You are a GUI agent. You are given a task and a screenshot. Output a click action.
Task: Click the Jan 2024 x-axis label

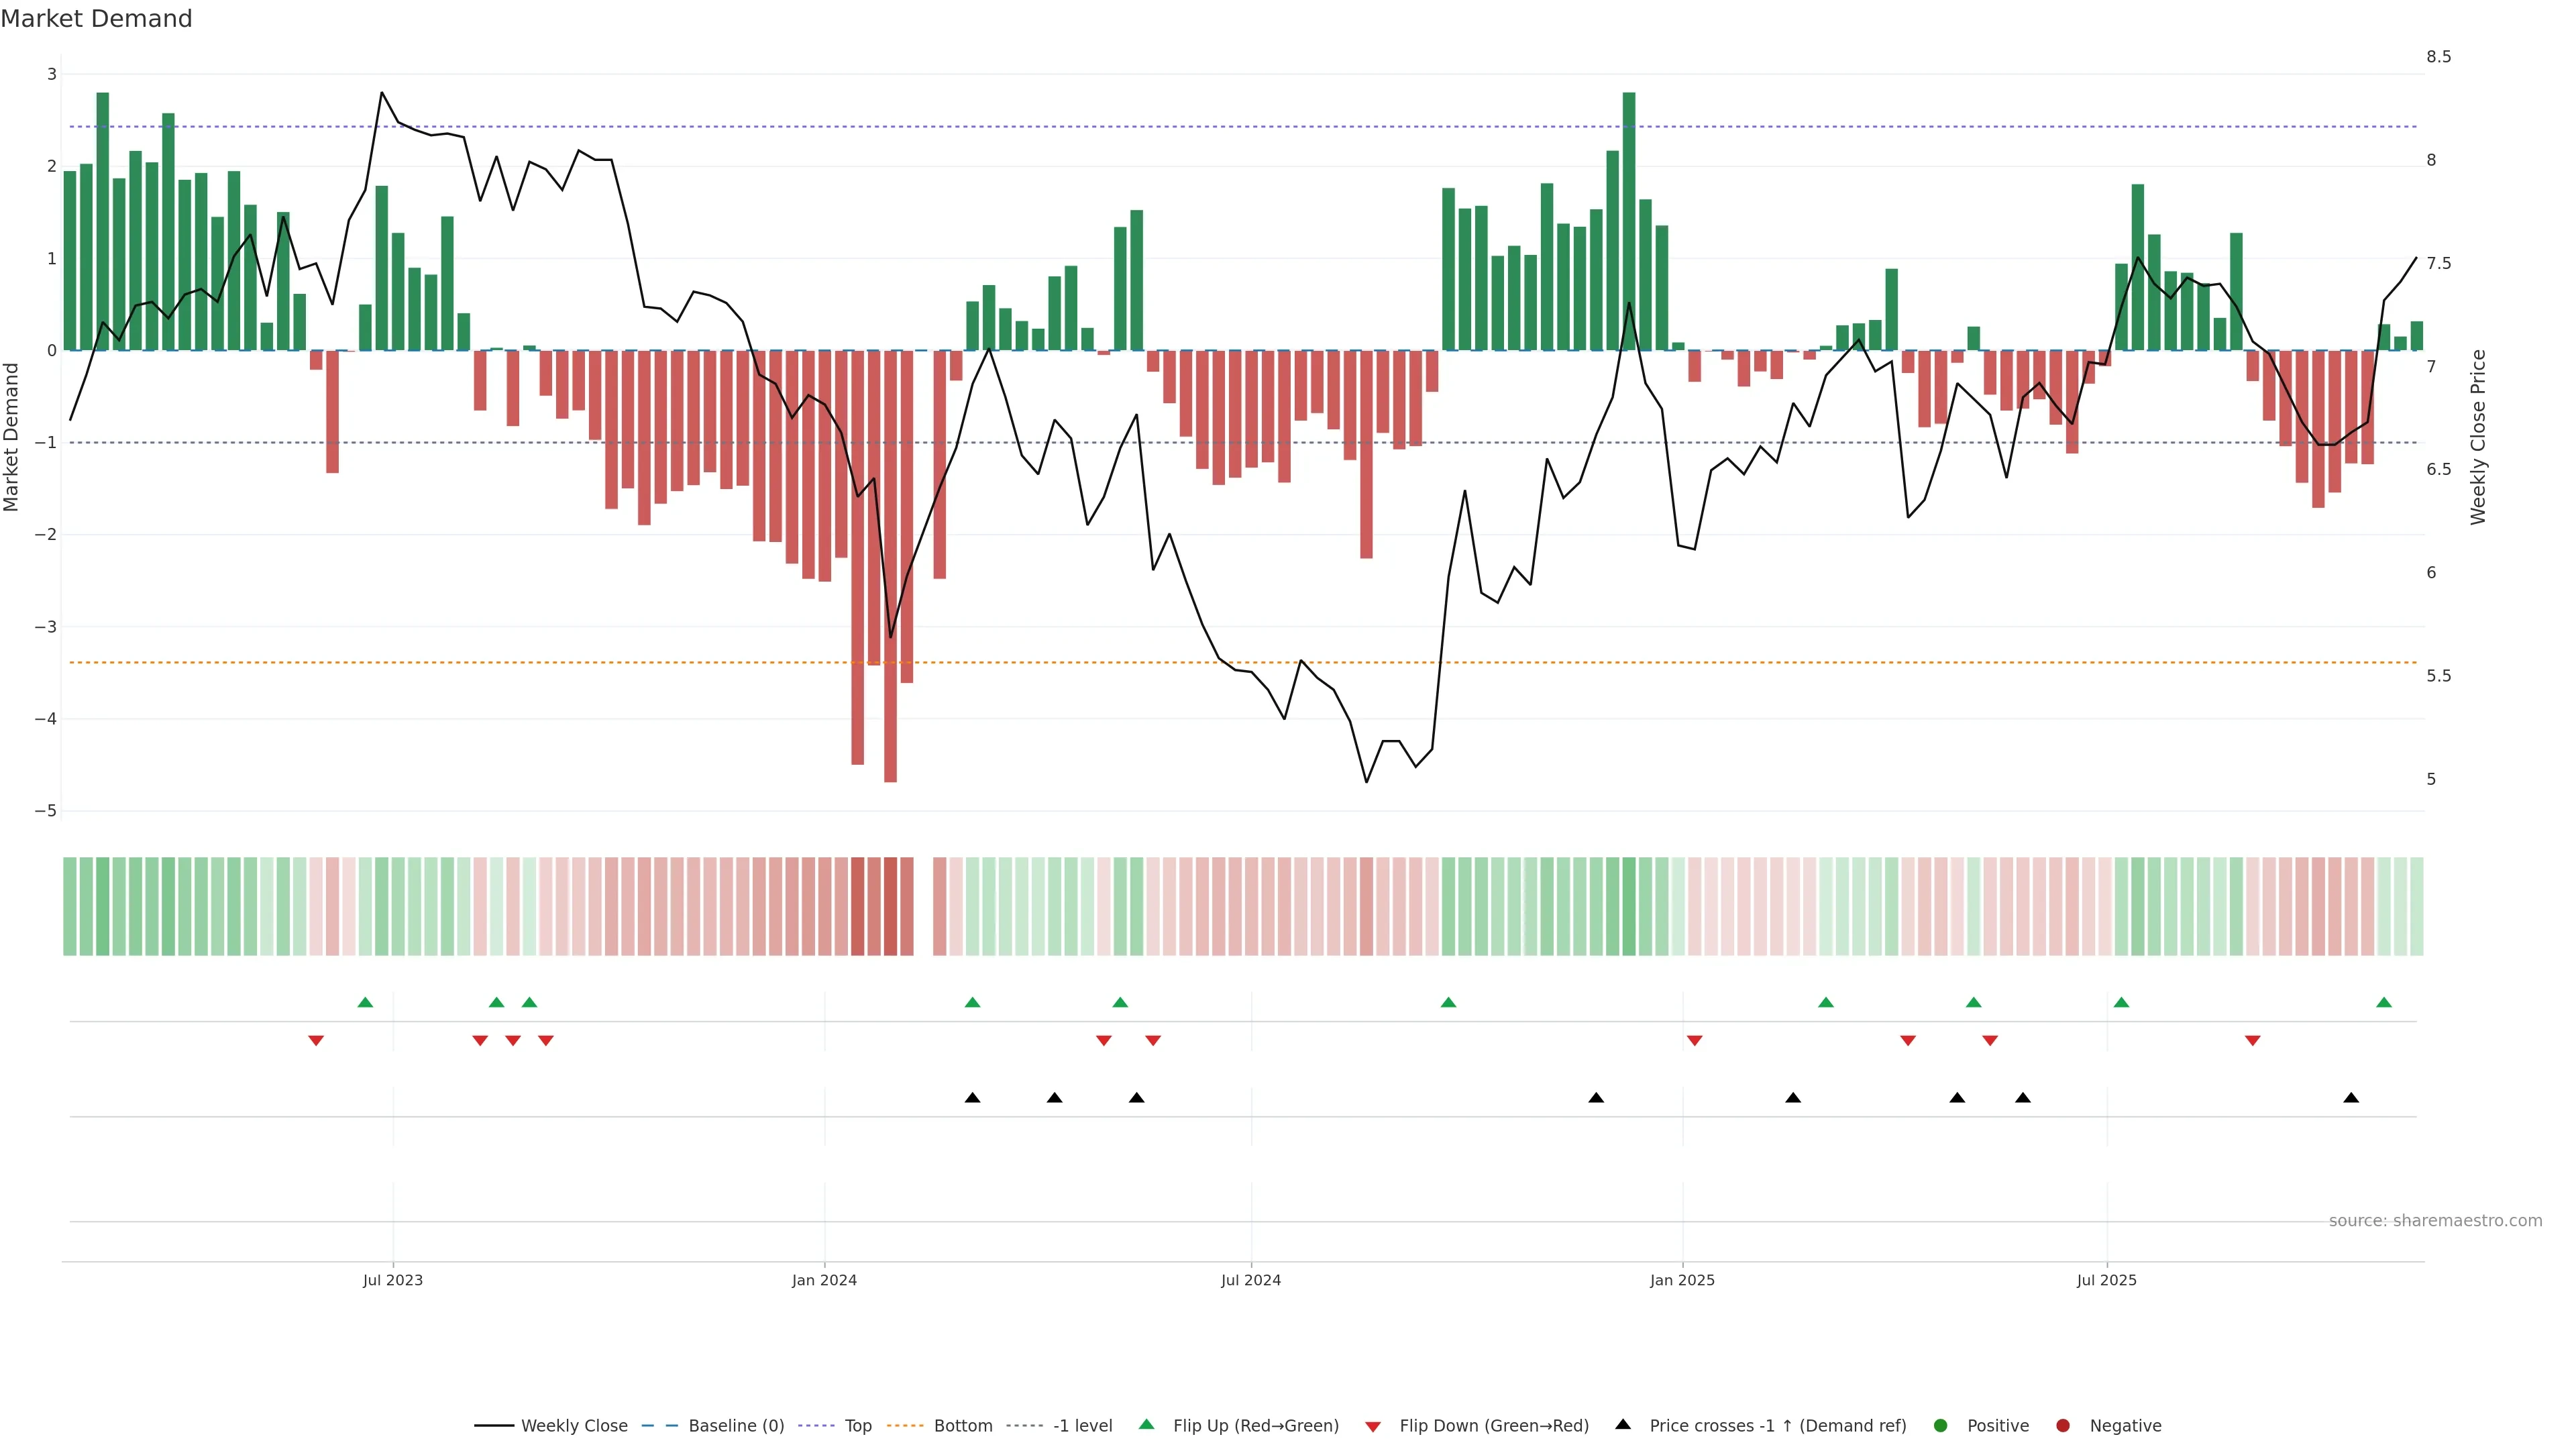pos(824,1280)
